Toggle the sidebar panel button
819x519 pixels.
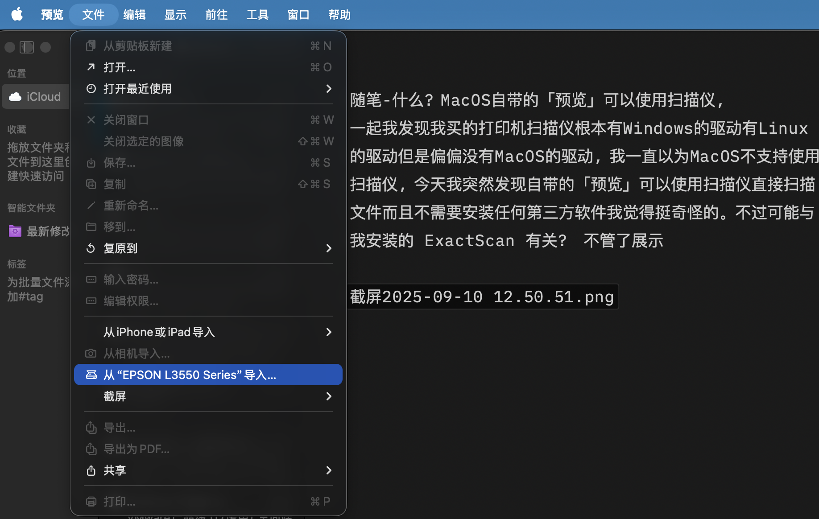(27, 47)
